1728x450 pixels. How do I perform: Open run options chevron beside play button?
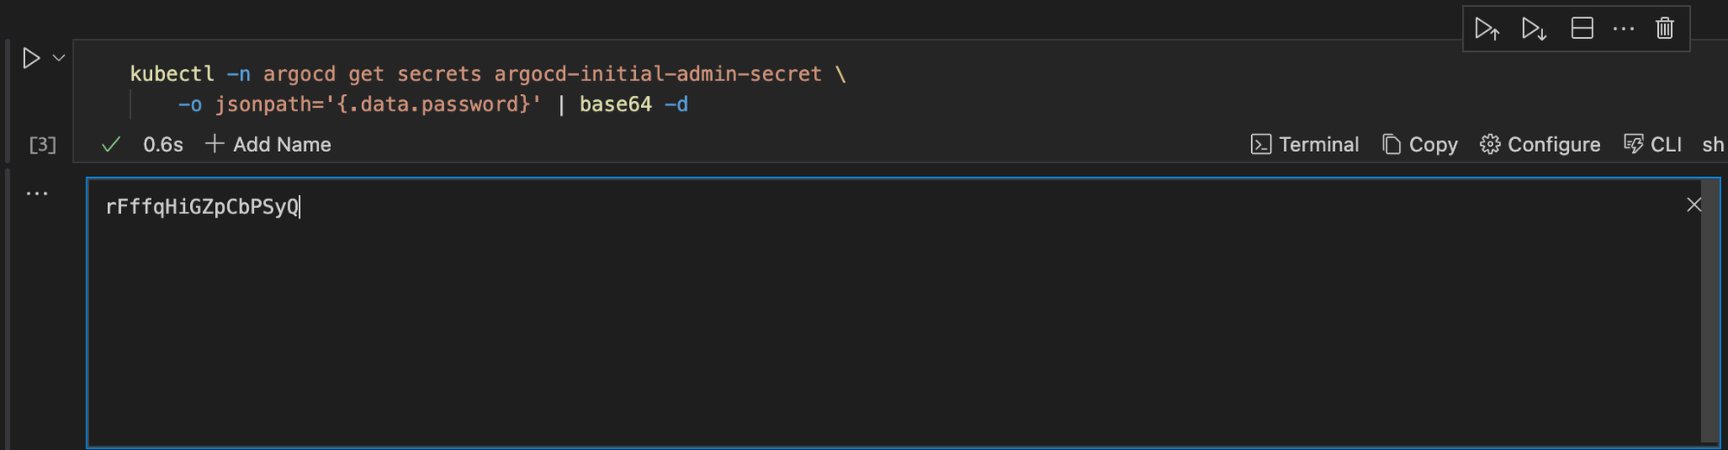[x=59, y=58]
